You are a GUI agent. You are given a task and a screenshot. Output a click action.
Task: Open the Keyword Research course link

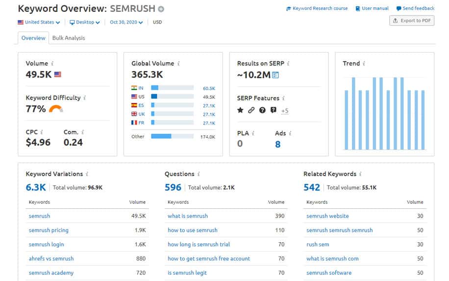coord(317,8)
